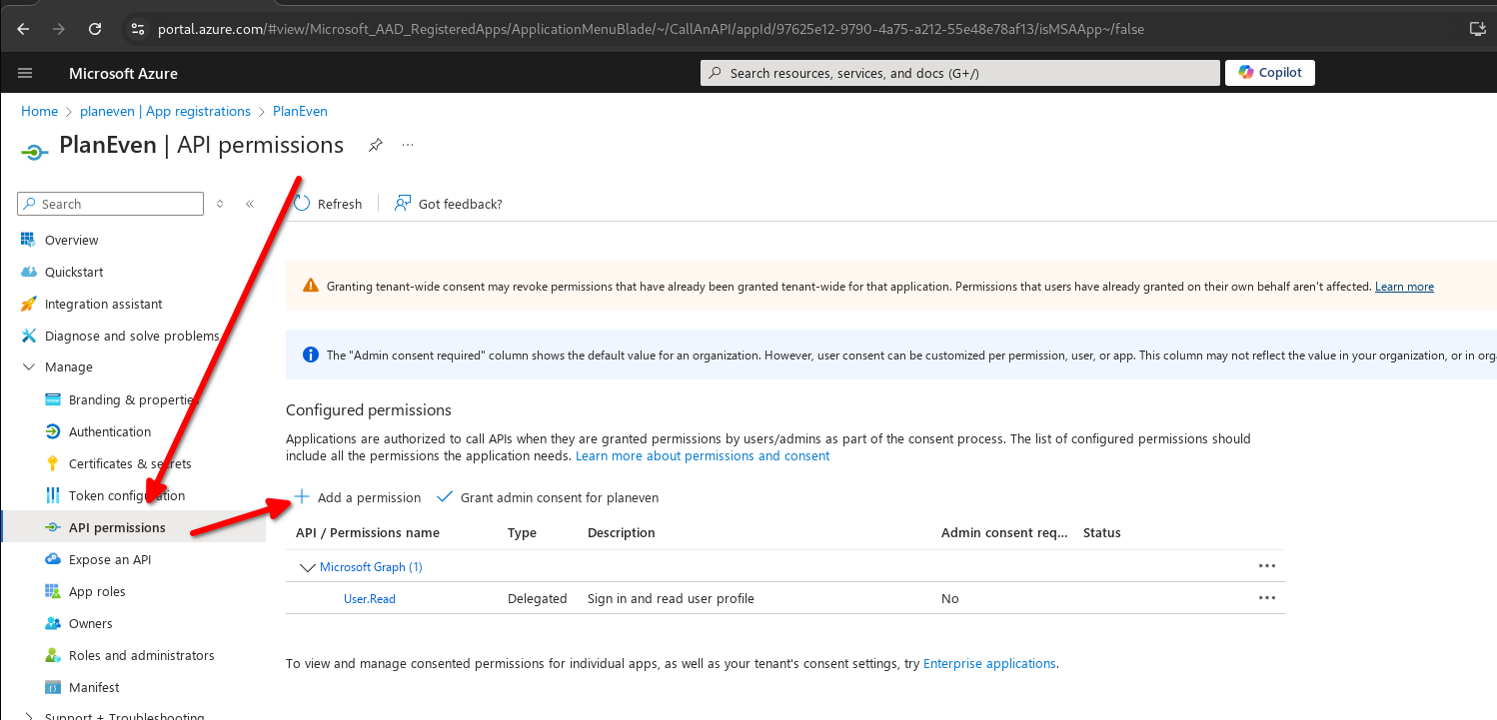Open the Azure portal hamburger menu
Image resolution: width=1497 pixels, height=720 pixels.
25,73
